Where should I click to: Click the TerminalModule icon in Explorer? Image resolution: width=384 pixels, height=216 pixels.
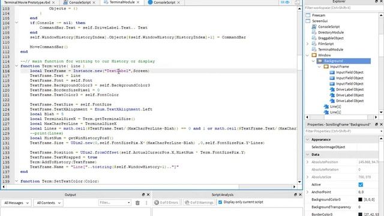coord(314,49)
